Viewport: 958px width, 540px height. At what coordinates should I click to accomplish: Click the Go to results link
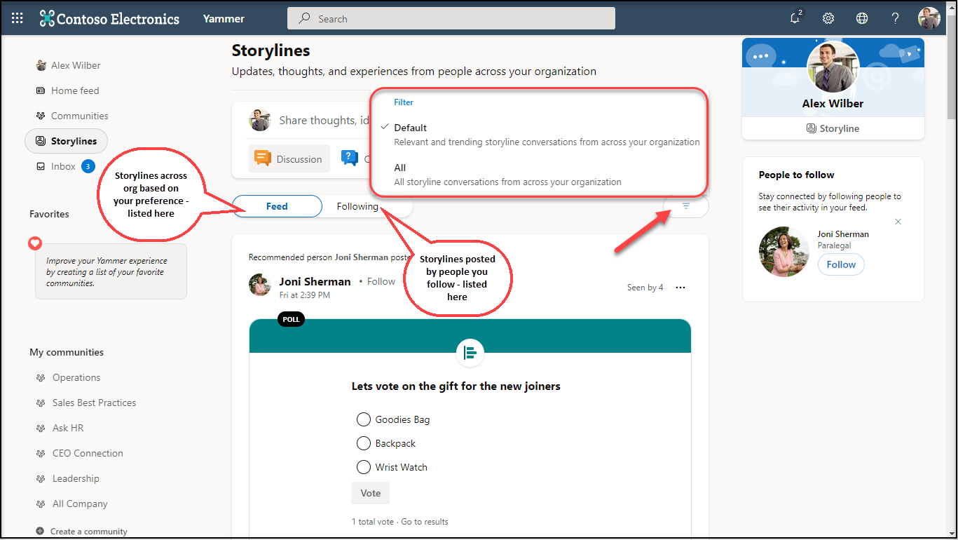[x=424, y=522]
